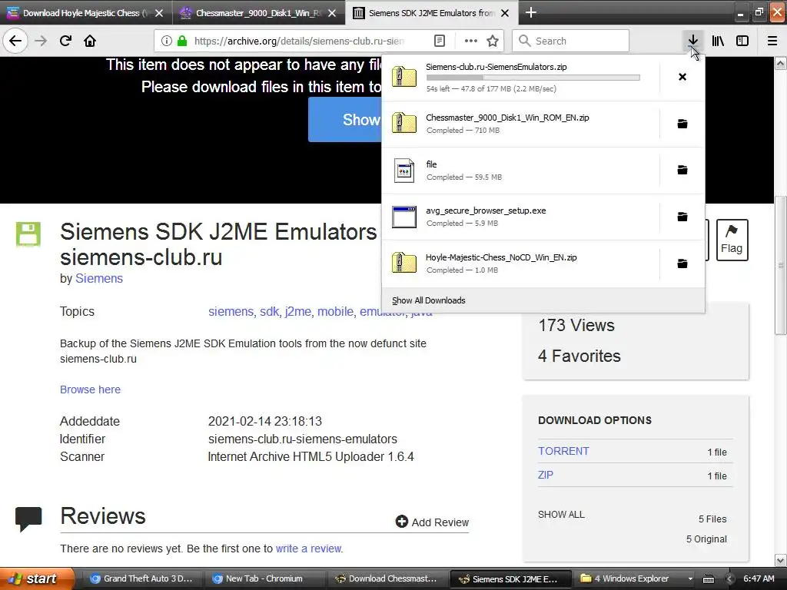Image resolution: width=787 pixels, height=590 pixels.
Task: Switch to New Tab - Chromium taskbar window
Action: pyautogui.click(x=264, y=578)
